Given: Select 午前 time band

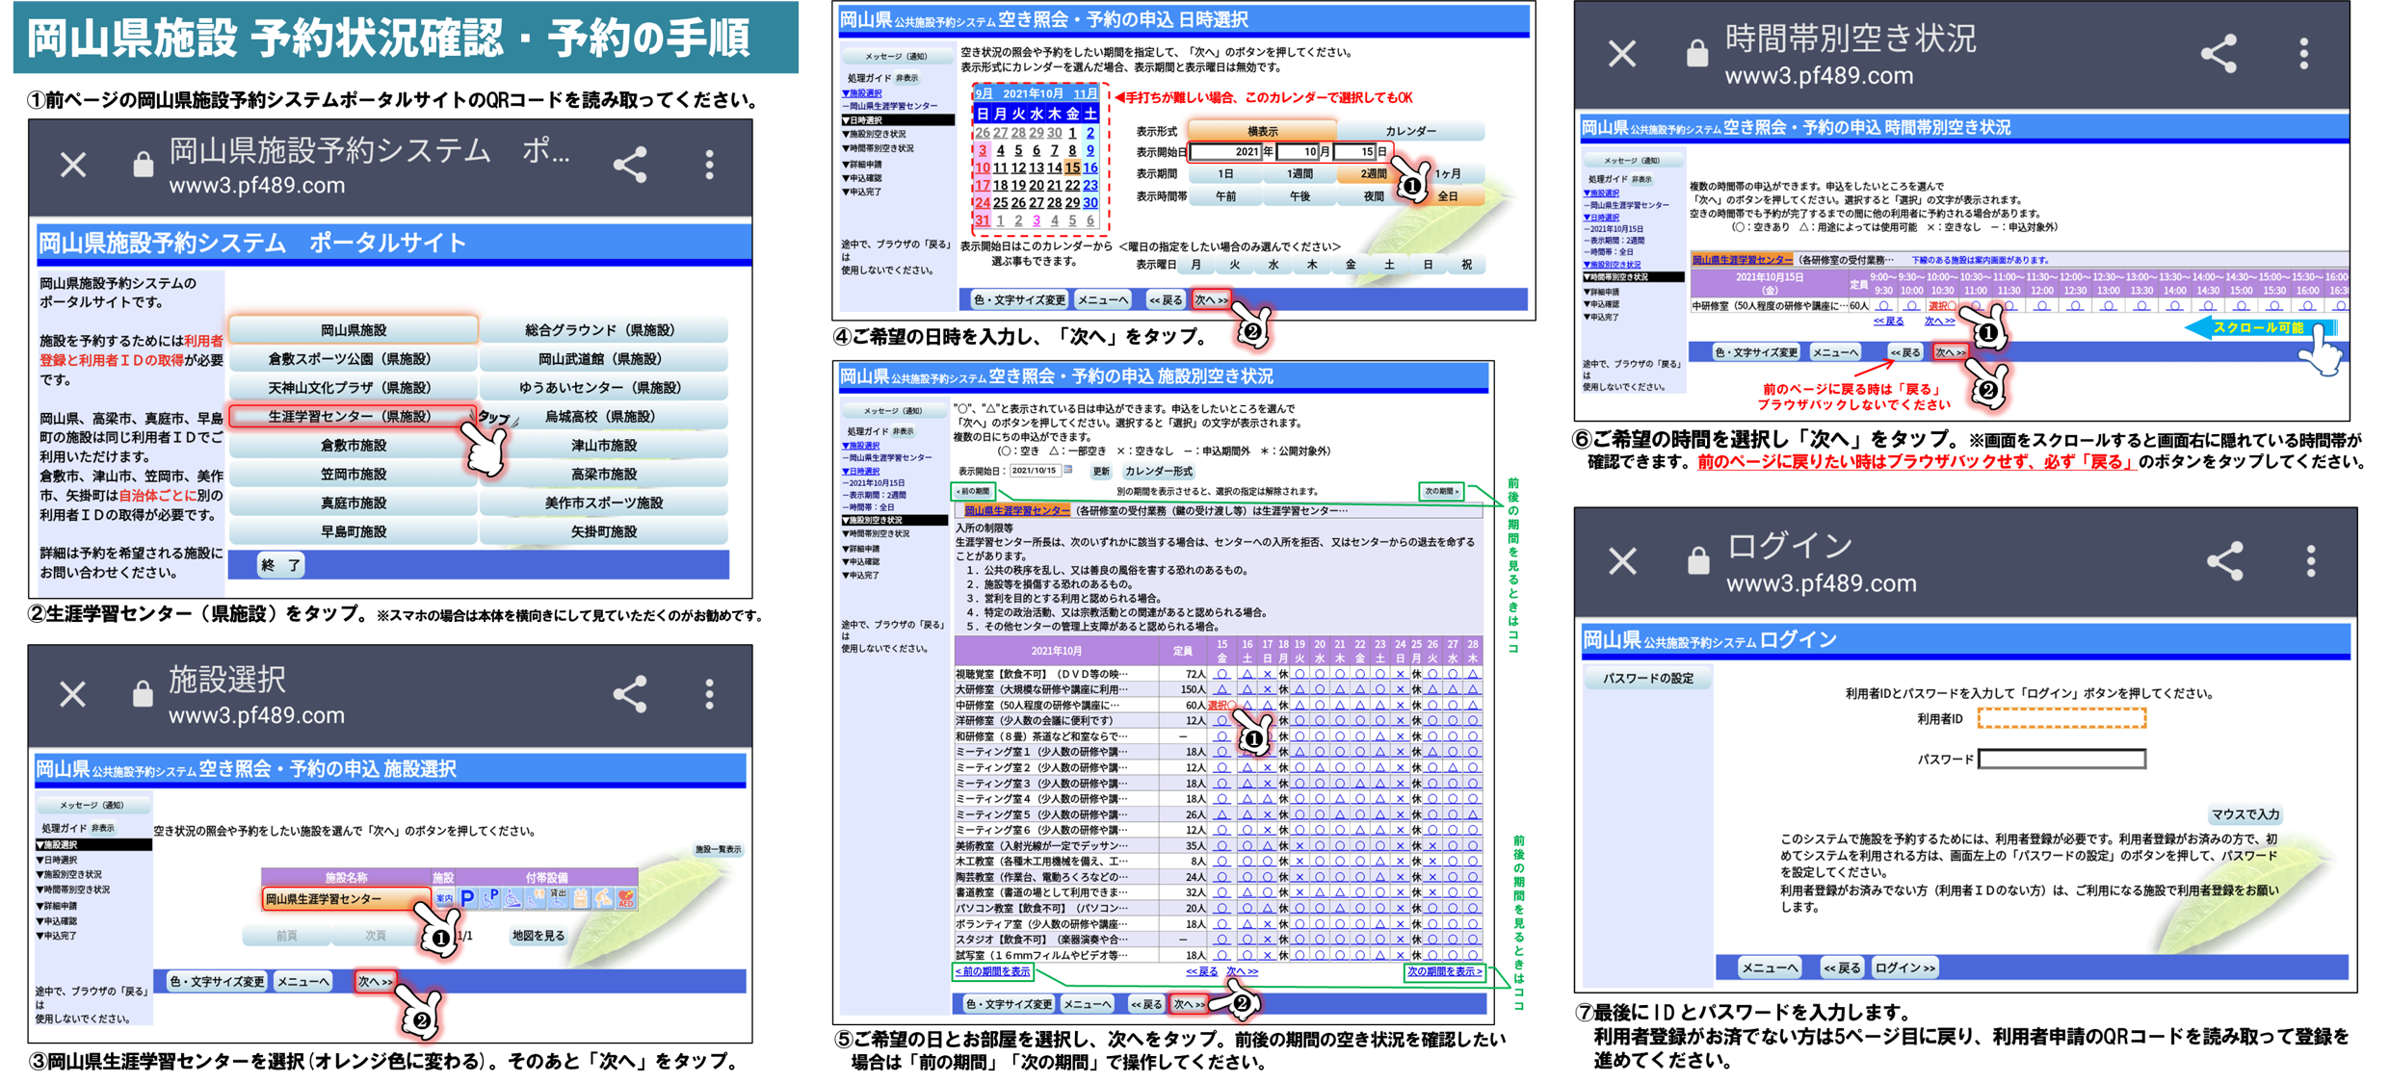Looking at the screenshot, I should [x=1225, y=196].
